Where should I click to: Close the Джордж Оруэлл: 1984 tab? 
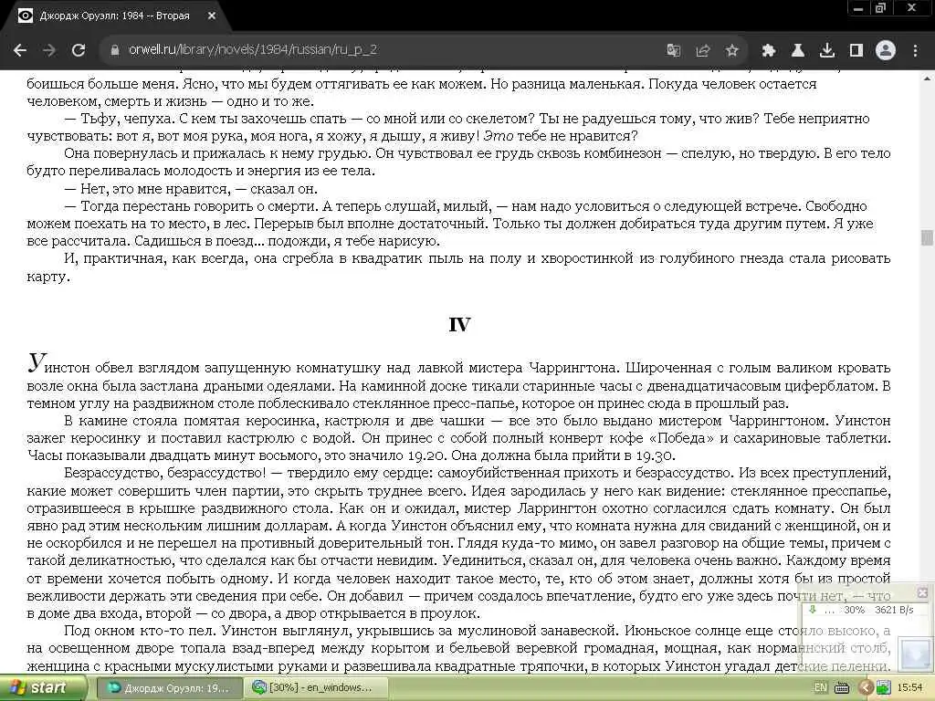[x=211, y=16]
